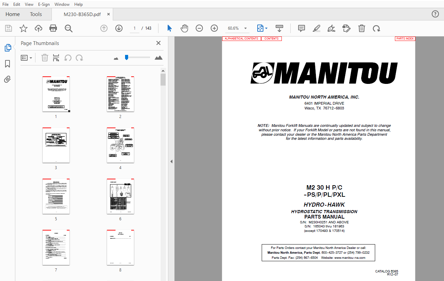Add a comment note
The image size is (444, 281).
click(302, 28)
